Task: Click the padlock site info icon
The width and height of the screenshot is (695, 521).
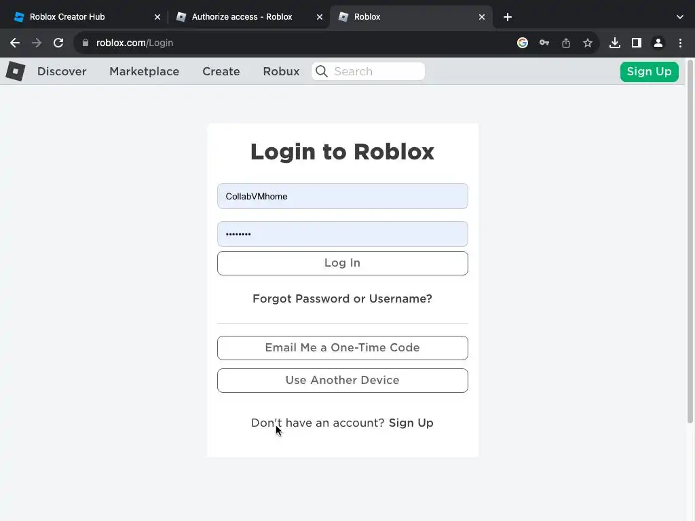Action: point(86,43)
